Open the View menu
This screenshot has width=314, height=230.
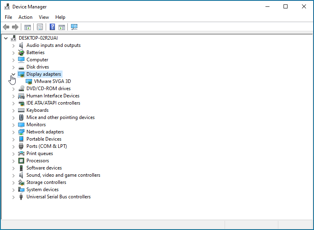[x=44, y=17]
